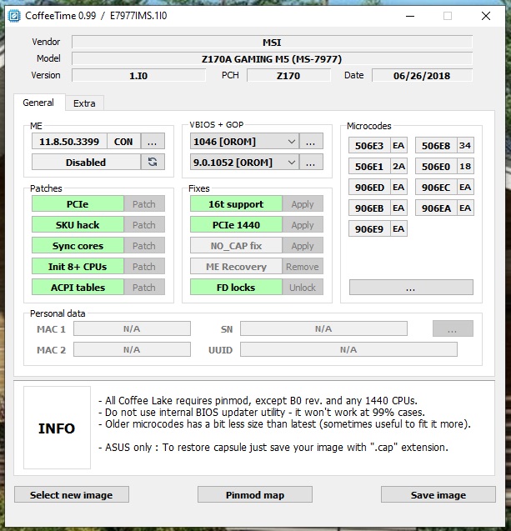511x531 pixels.
Task: Select microcode 906ED
Action: coord(369,188)
